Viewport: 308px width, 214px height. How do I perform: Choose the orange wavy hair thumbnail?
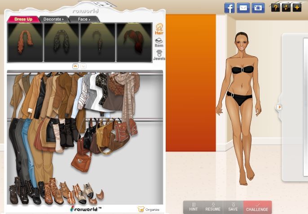[x=25, y=42]
